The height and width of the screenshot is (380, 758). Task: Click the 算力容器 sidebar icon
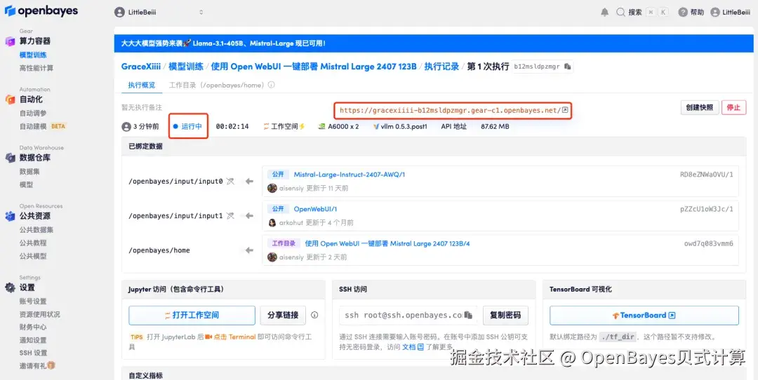(10, 41)
